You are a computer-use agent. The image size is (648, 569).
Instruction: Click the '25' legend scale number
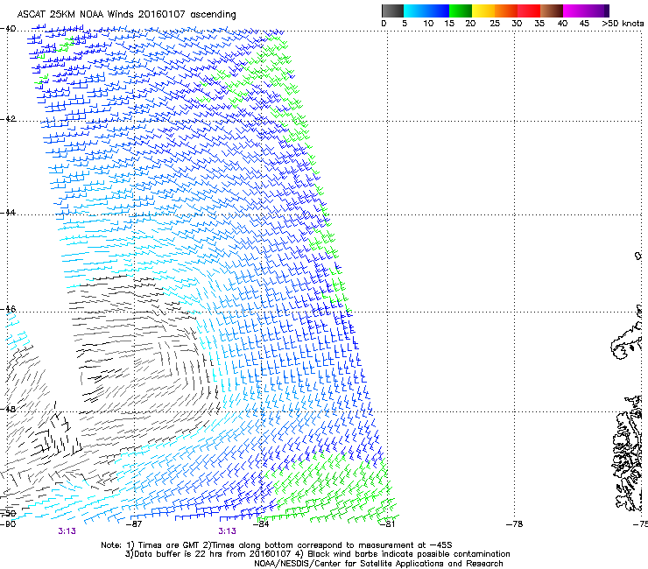(495, 24)
